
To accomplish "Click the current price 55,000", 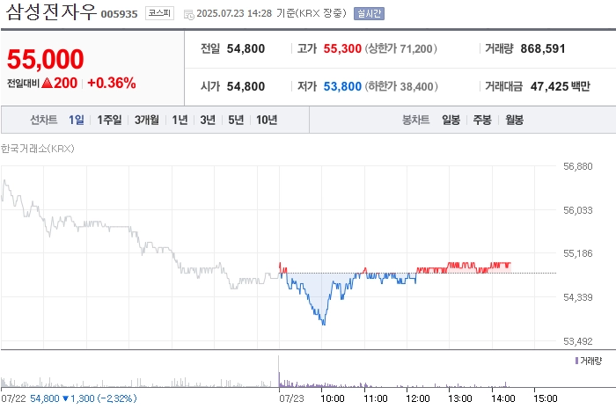I will pos(46,59).
